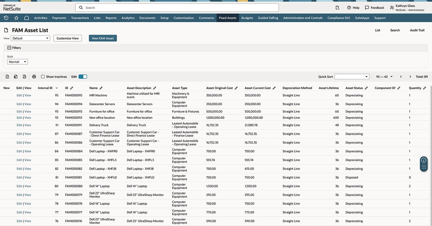This screenshot has height=226, width=432.
Task: Export the list to Excel
Action: coord(15,76)
